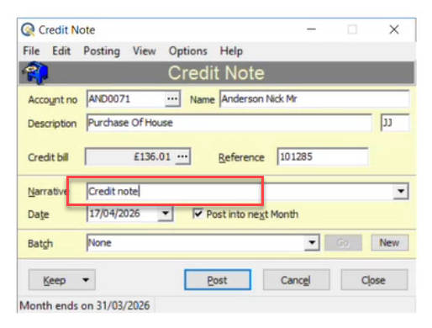The width and height of the screenshot is (432, 328).
Task: Click the Narrative label
Action: (x=47, y=192)
